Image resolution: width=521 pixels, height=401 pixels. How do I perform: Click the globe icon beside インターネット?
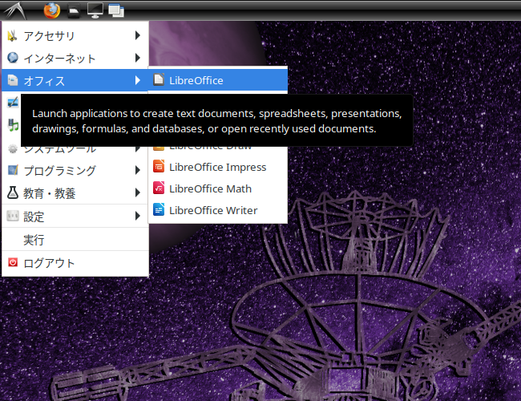point(13,58)
